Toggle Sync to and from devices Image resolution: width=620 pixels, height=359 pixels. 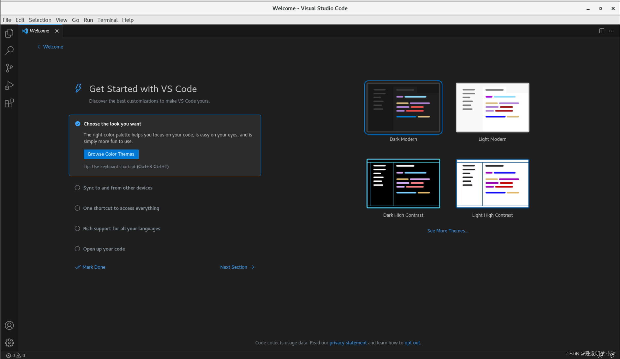pos(77,188)
